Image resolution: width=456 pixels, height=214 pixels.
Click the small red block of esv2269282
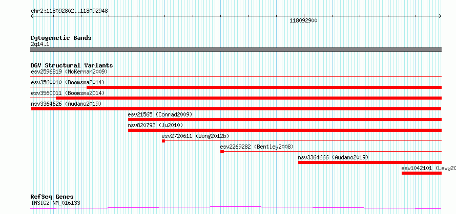[222, 152]
